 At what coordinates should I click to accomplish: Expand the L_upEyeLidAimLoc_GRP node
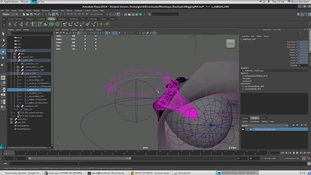[18, 67]
